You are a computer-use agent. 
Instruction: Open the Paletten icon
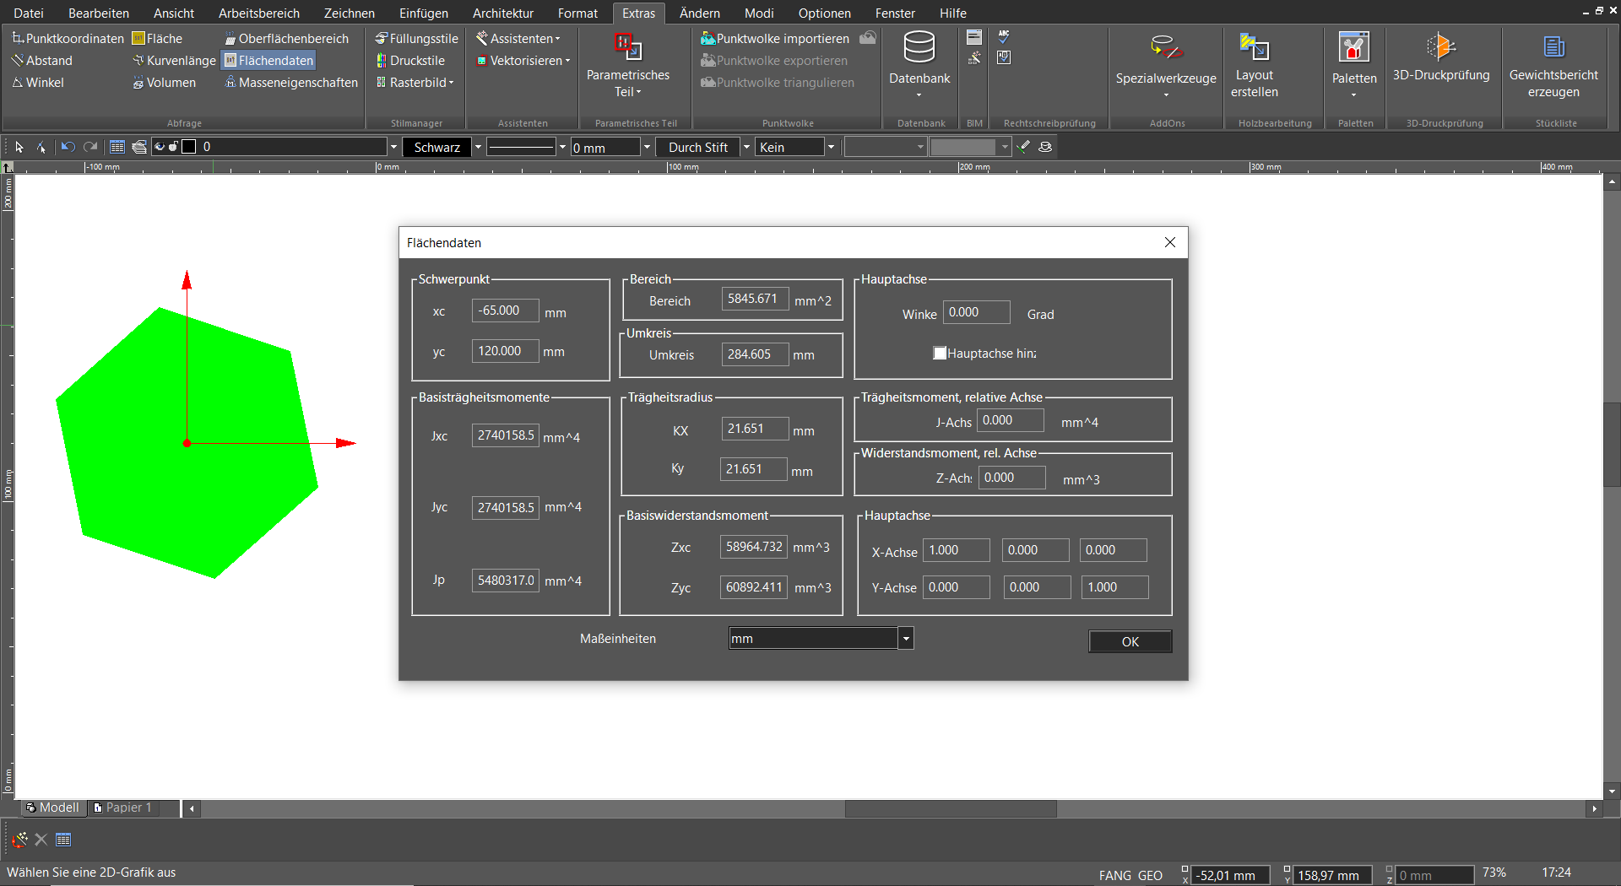1353,48
